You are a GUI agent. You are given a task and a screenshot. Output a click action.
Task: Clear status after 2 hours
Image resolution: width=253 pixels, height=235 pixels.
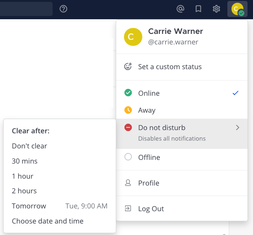59,191
